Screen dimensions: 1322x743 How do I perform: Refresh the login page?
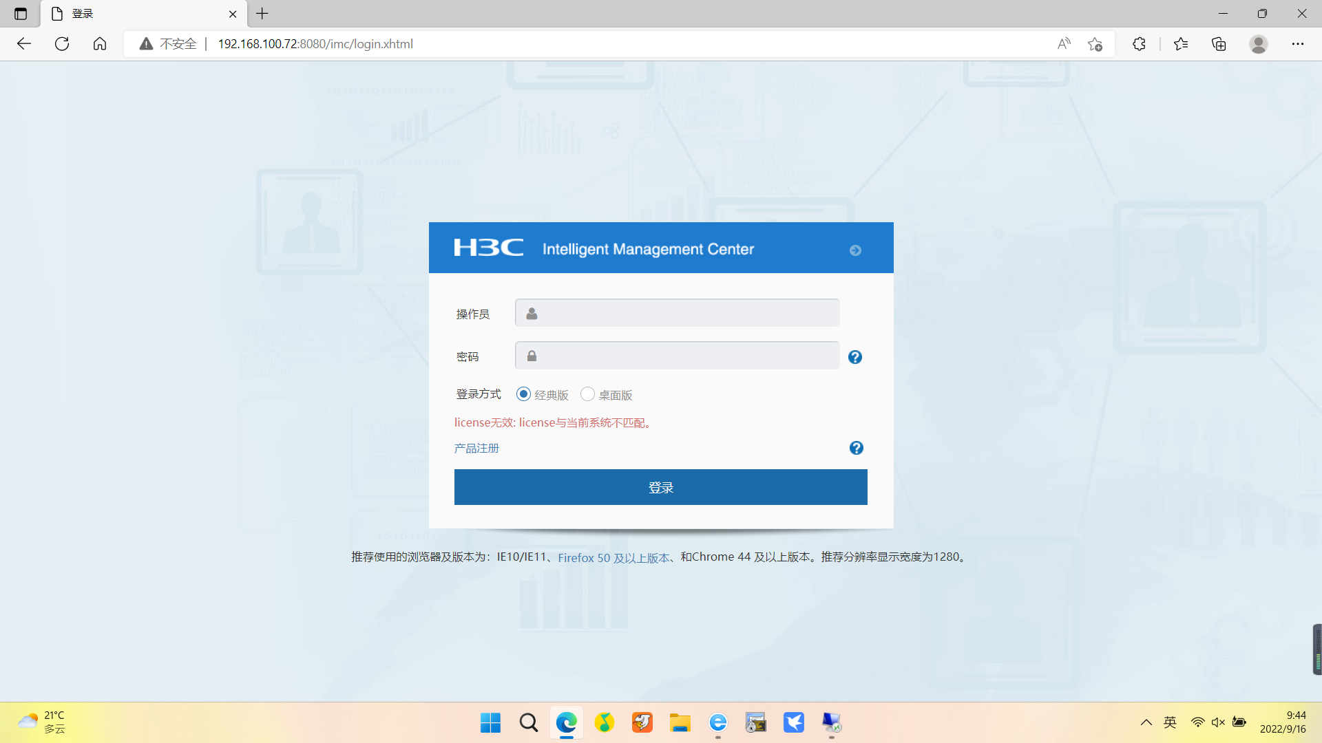point(62,44)
